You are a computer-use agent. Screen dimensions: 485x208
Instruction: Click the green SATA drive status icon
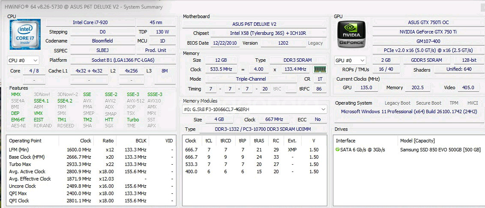pos(337,150)
